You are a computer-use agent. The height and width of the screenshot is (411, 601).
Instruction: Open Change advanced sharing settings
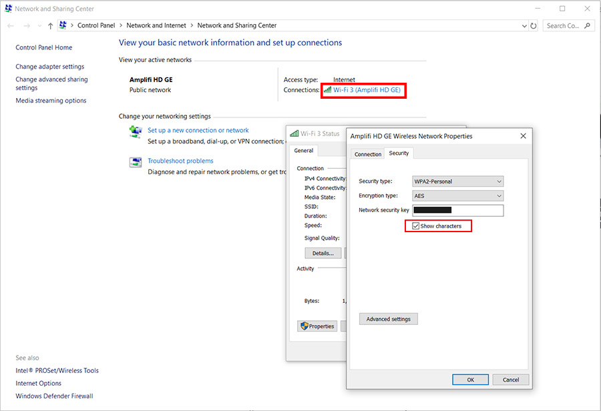(x=51, y=83)
